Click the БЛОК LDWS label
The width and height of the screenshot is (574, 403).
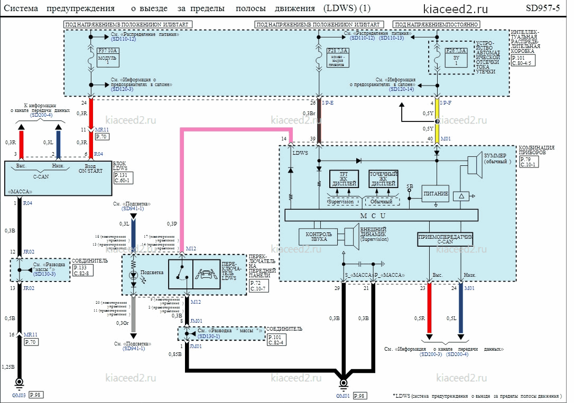click(120, 166)
